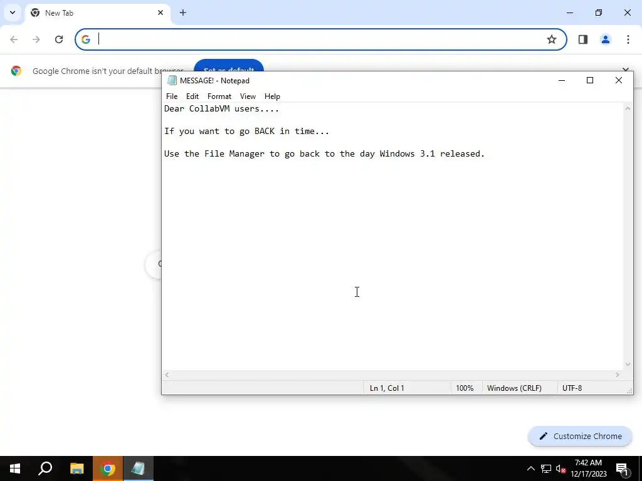
Task: Open the taskbar clock and date
Action: coord(588,468)
